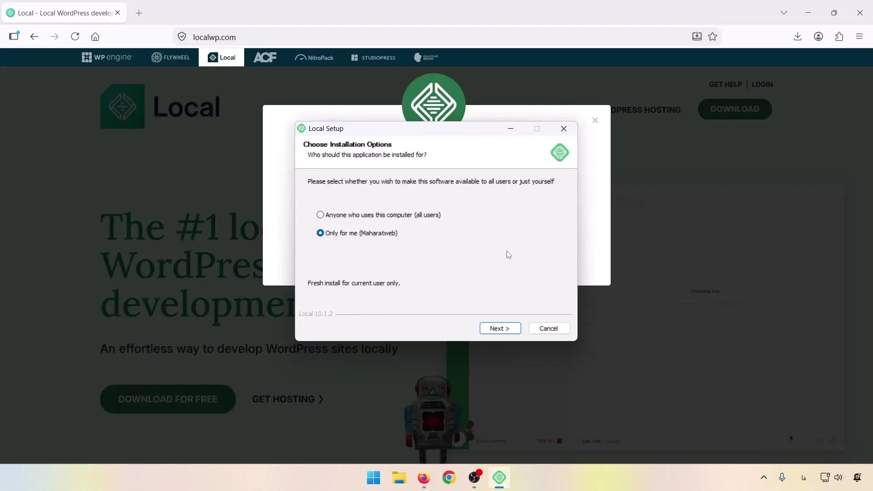Open the browser home page
The image size is (873, 491).
(95, 37)
